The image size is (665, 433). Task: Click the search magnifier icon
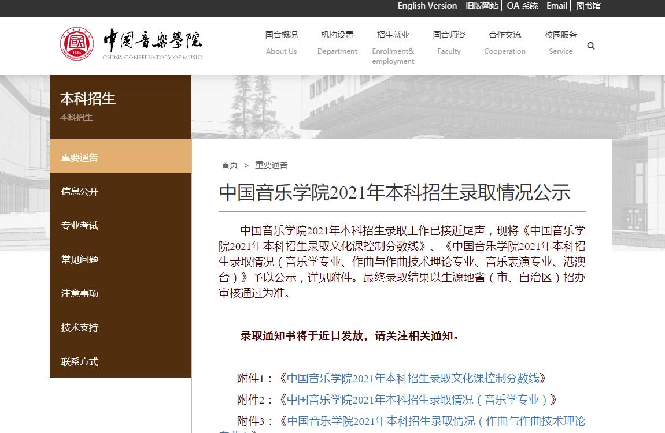[x=591, y=46]
